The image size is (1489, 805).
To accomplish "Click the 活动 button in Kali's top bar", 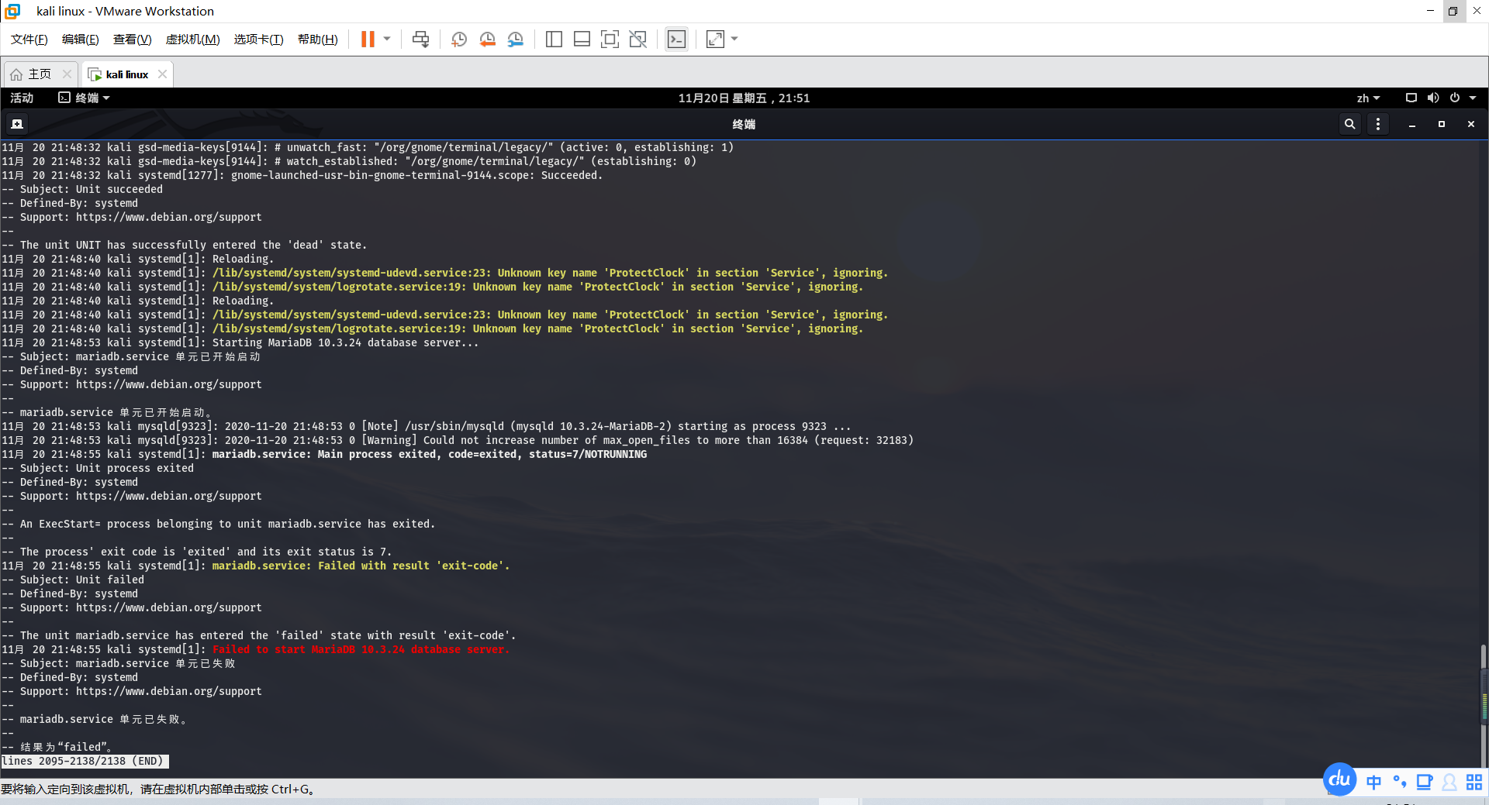I will [x=22, y=98].
